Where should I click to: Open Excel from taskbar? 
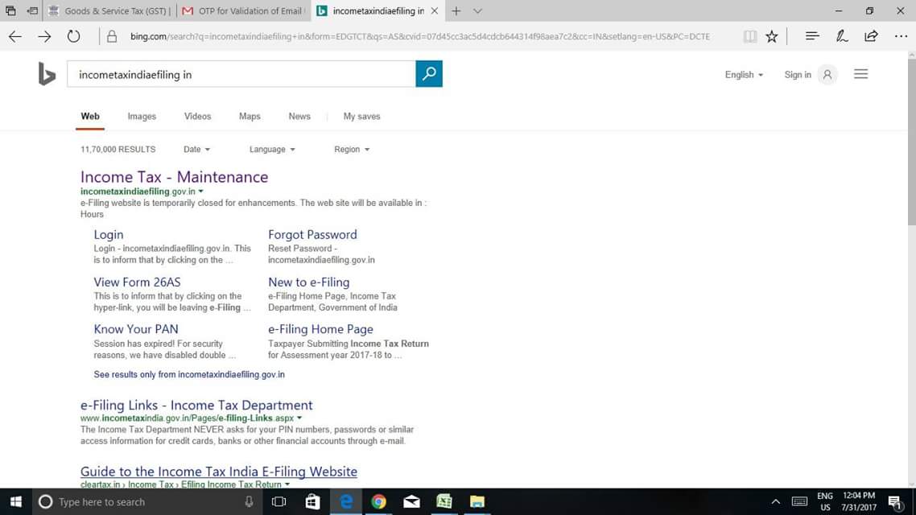444,501
